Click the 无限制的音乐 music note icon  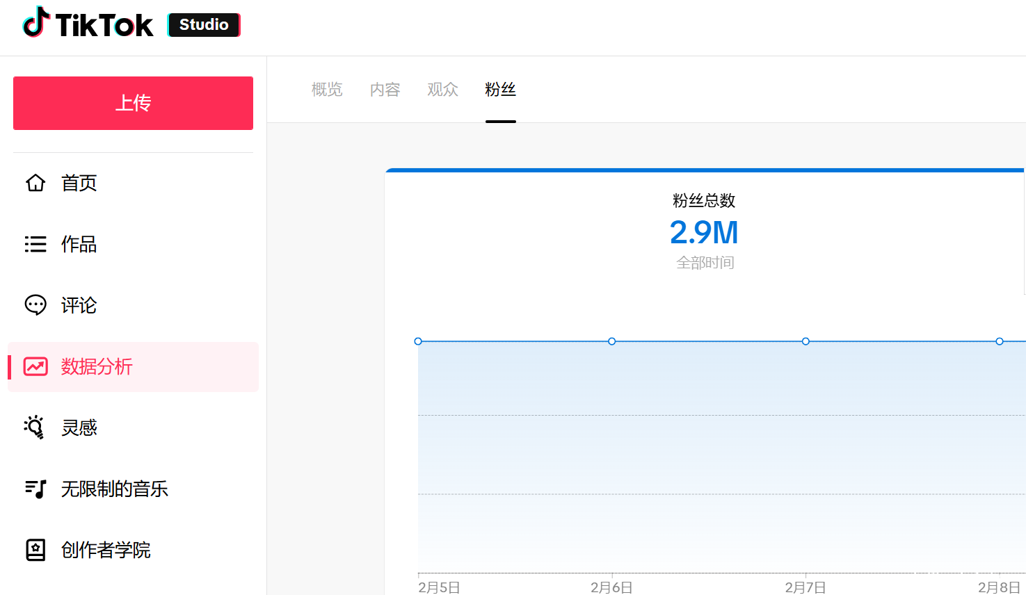coord(35,489)
